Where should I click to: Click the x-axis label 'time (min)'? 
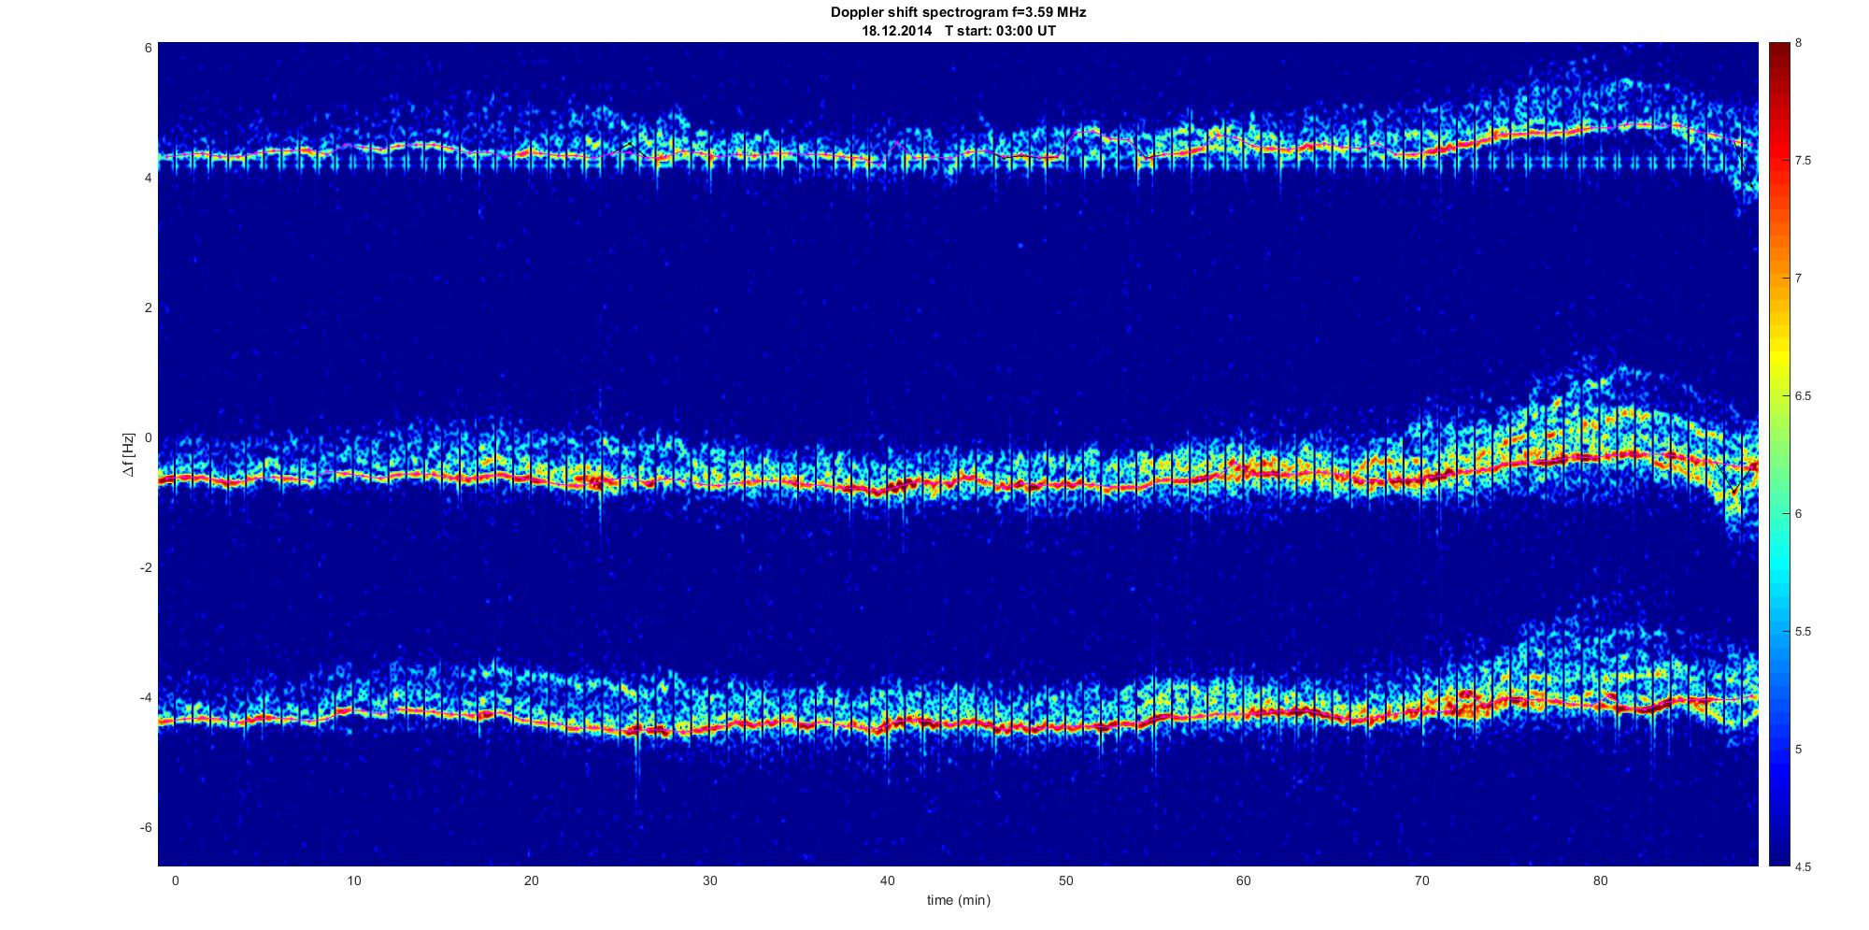pyautogui.click(x=958, y=900)
